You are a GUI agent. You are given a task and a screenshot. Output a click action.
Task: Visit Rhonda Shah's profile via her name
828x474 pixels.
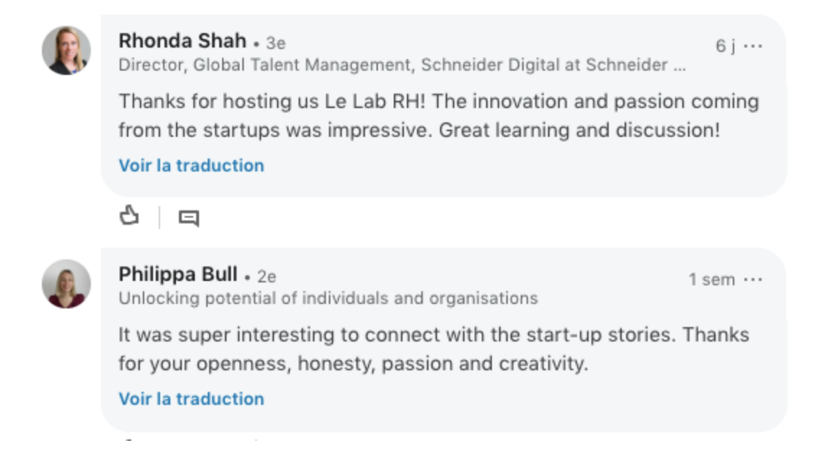[x=182, y=41]
